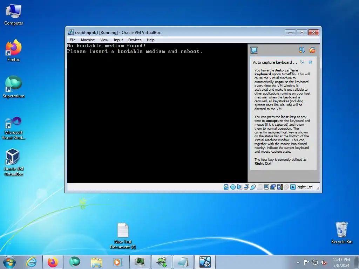Close the VirtualBox VM window
The image size is (359, 269).
(313, 33)
